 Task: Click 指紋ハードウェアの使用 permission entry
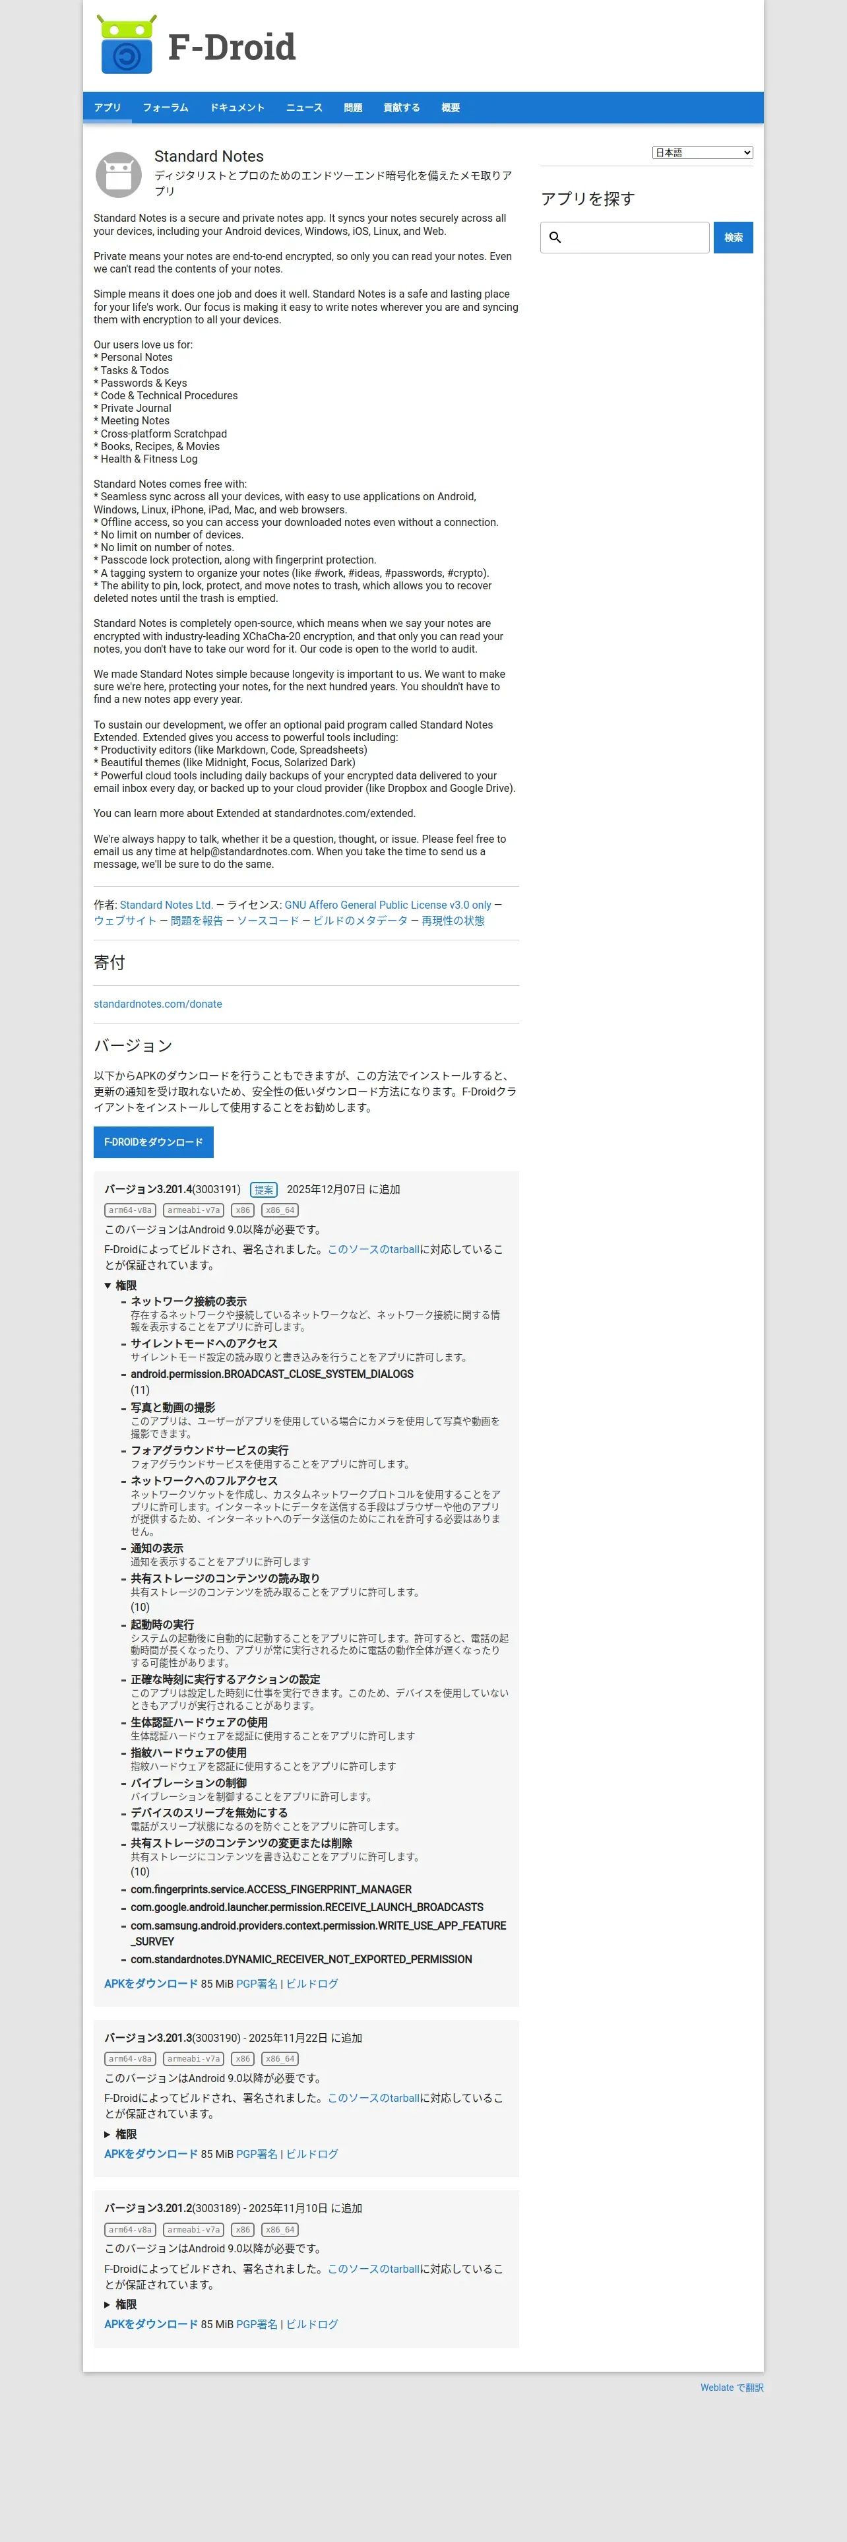coord(188,1753)
